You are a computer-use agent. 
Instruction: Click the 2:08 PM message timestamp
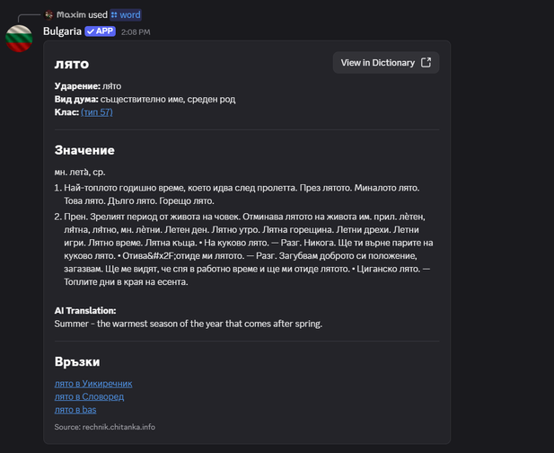[x=136, y=32]
